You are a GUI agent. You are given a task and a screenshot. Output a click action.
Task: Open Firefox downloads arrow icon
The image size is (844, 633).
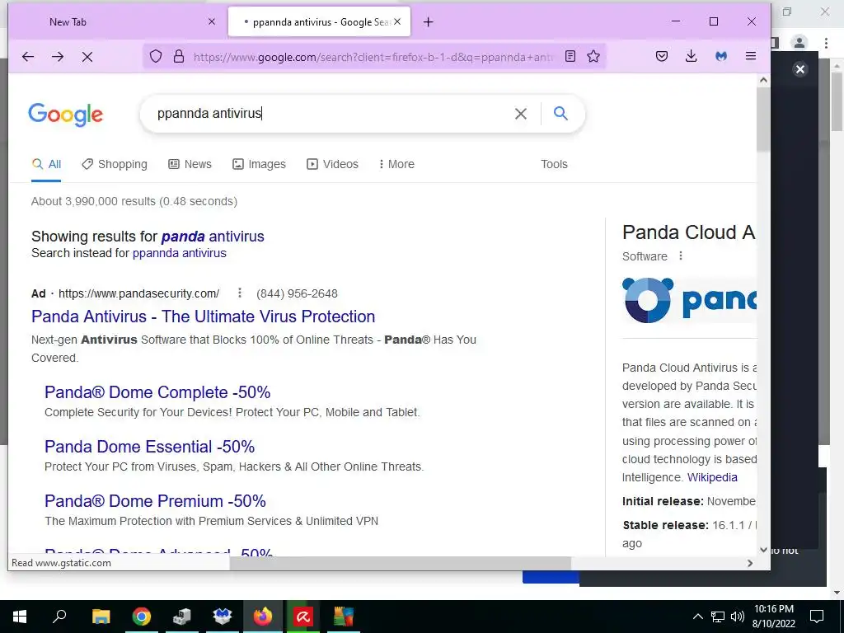[692, 56]
